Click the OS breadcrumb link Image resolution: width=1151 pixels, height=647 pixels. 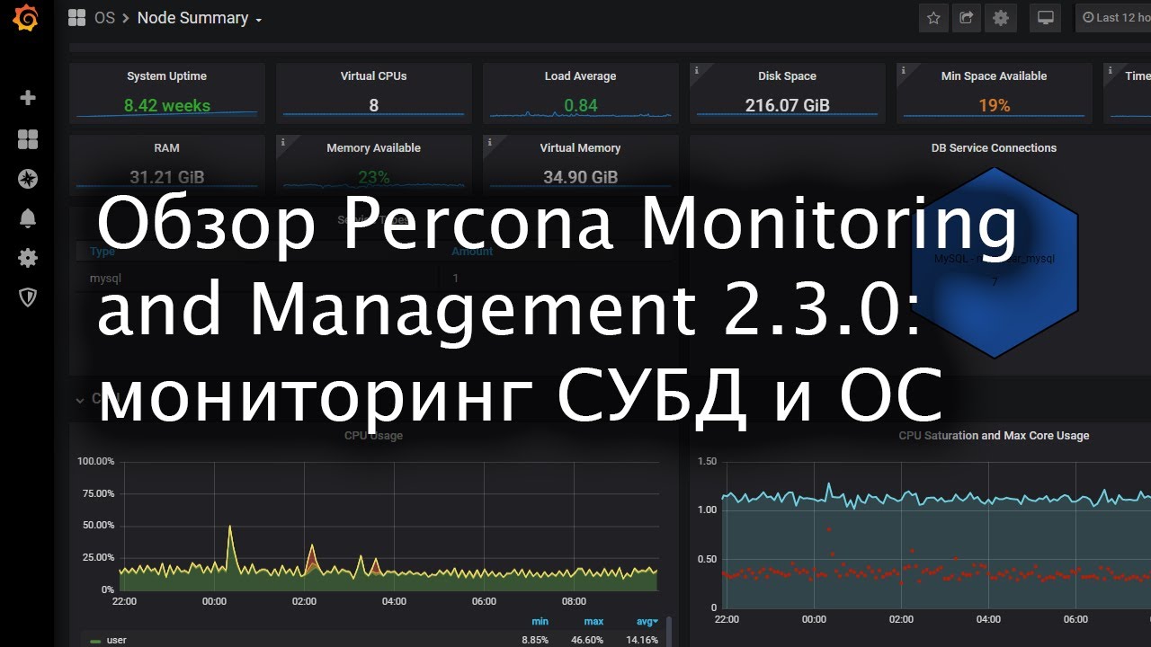point(104,18)
